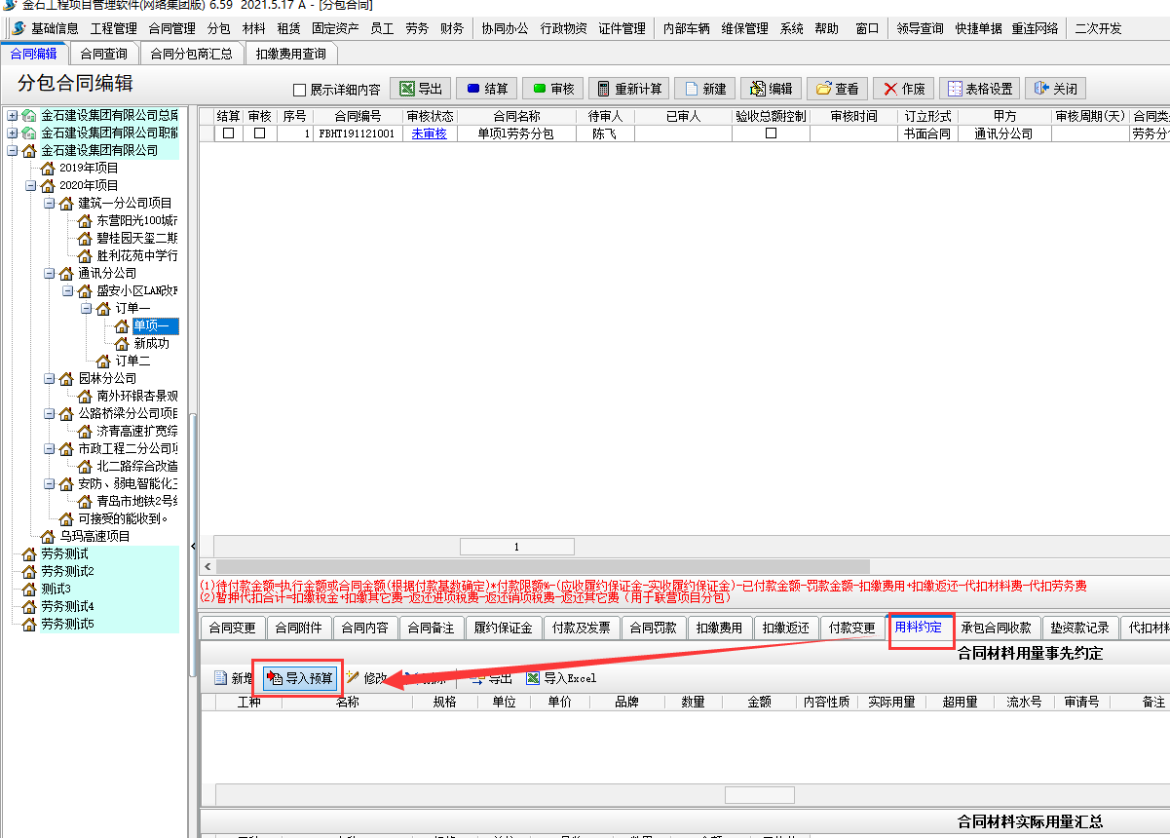Open the 合同管理 menu
Screen dimensions: 1170x838
coord(172,28)
